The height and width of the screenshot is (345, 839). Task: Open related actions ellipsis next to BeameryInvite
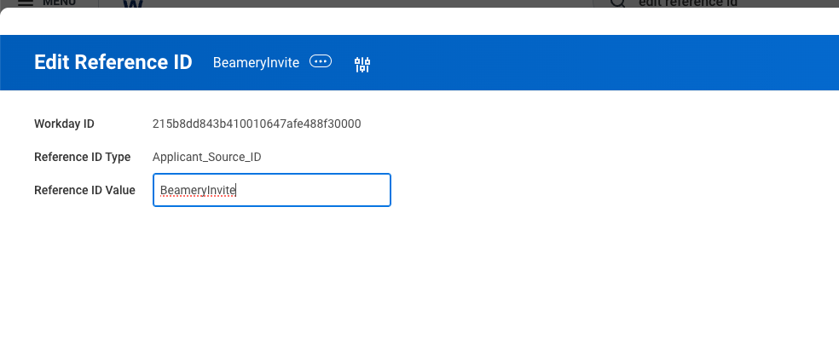coord(321,61)
